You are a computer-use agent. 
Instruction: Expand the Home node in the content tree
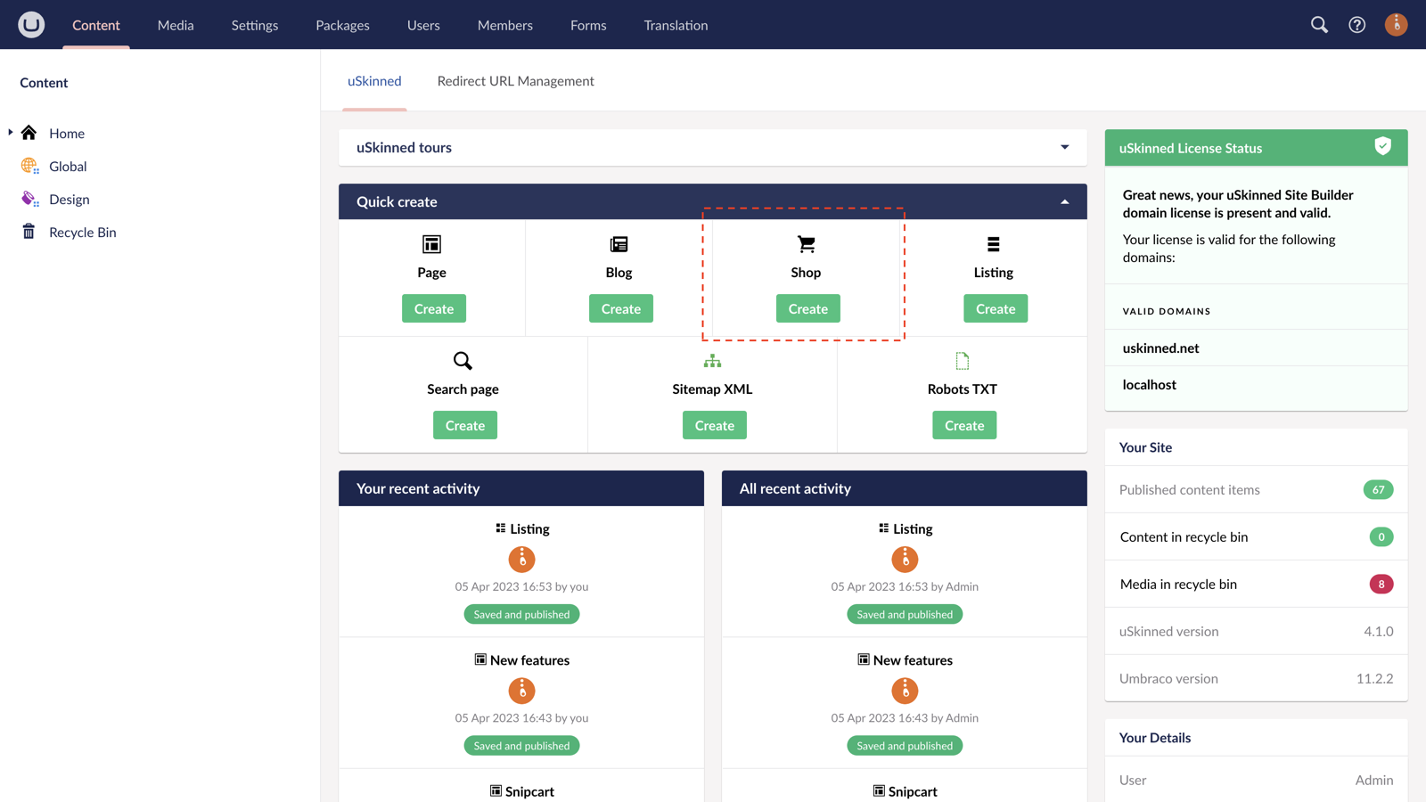click(9, 132)
